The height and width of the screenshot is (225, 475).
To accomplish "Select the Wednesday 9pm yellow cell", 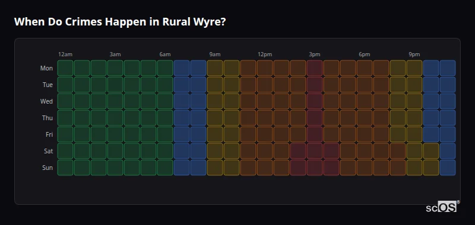I will [414, 101].
